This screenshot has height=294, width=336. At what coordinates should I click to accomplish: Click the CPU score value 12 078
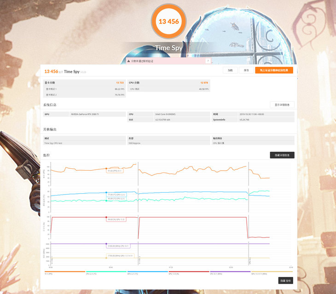[204, 83]
